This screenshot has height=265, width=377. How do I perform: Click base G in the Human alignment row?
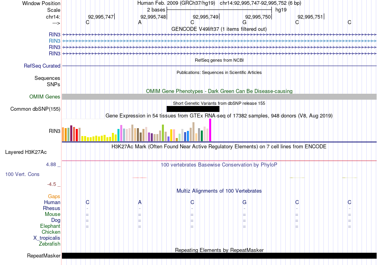(x=244, y=203)
